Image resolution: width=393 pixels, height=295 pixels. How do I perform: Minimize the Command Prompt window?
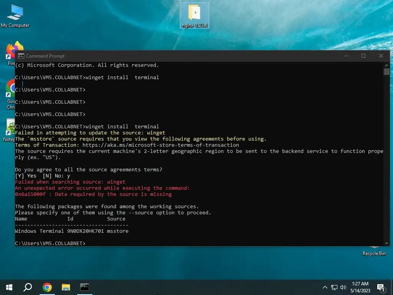pyautogui.click(x=346, y=56)
